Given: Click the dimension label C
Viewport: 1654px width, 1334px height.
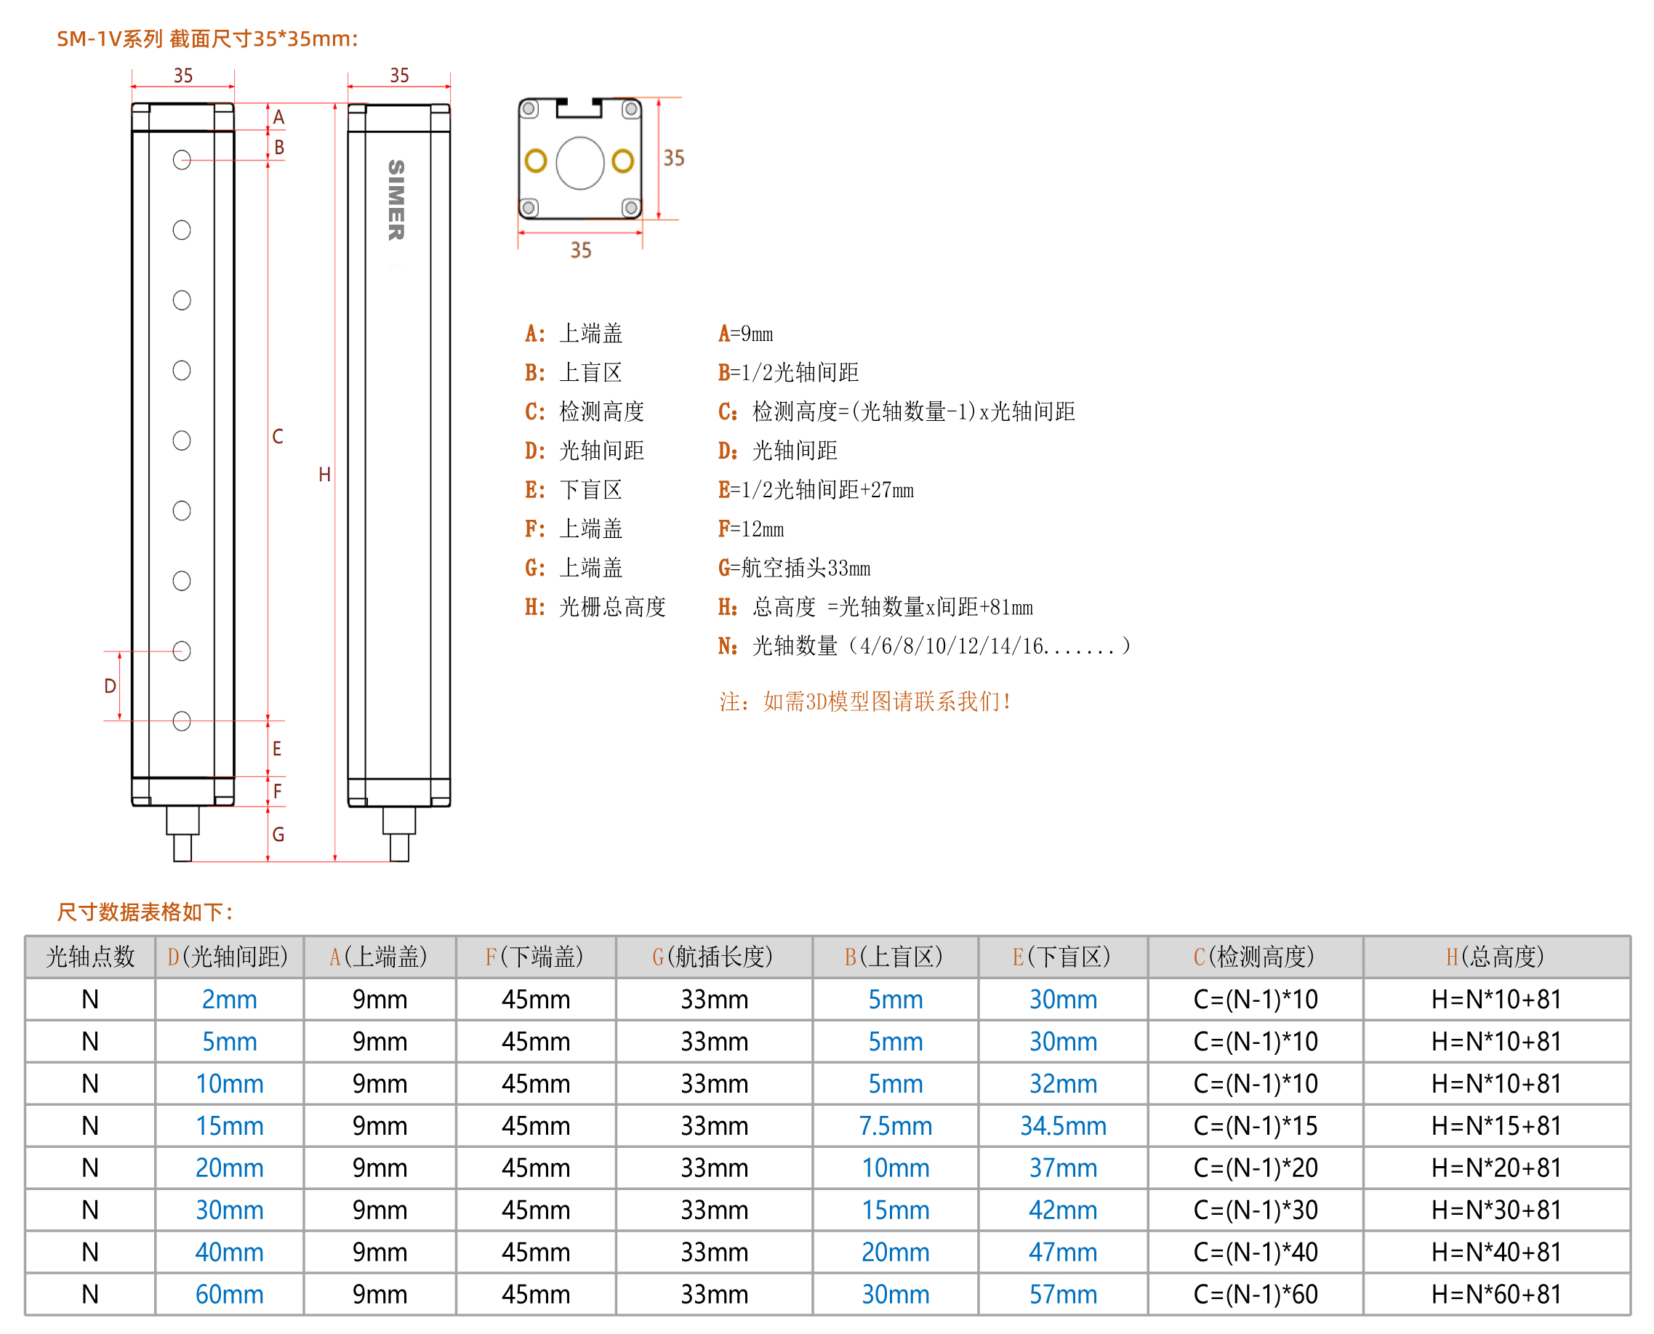Looking at the screenshot, I should coord(278,437).
